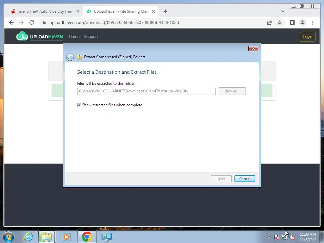324x243 pixels.
Task: Open the tab search chevron
Action: pos(283,11)
